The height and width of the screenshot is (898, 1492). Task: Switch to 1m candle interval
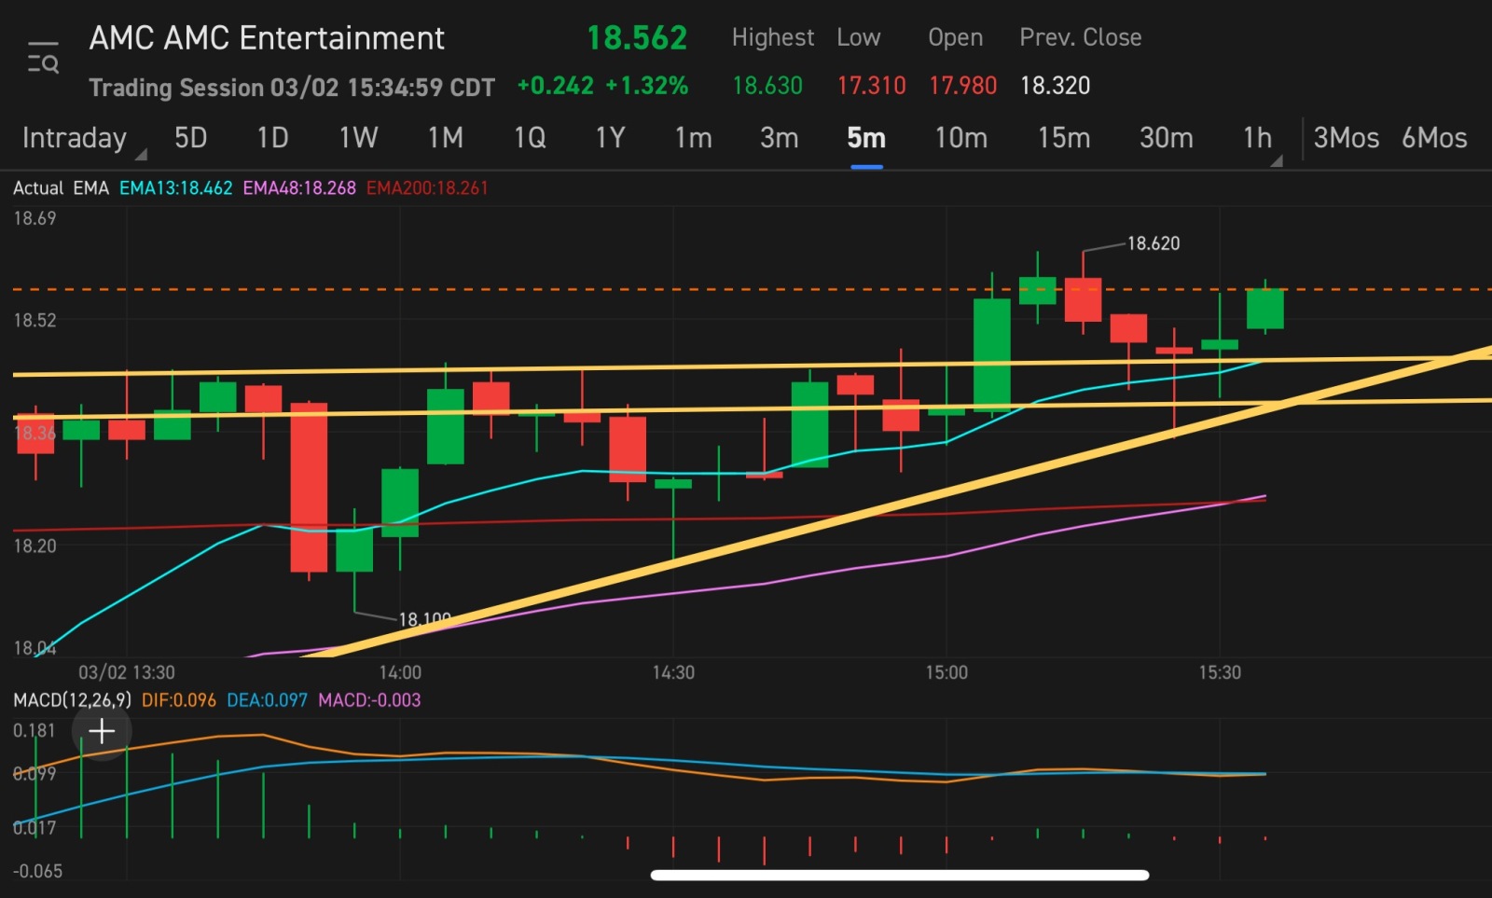[x=693, y=138]
